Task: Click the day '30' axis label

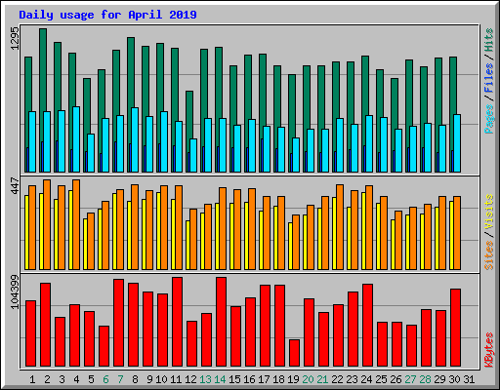Action: click(x=454, y=379)
